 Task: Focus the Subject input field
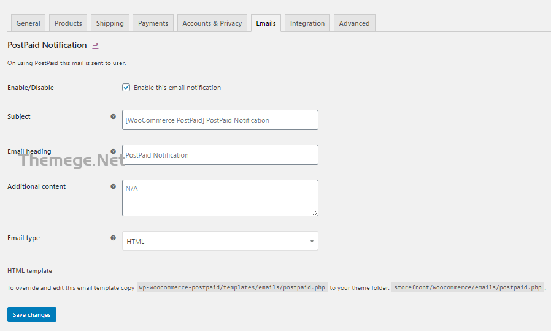[220, 120]
